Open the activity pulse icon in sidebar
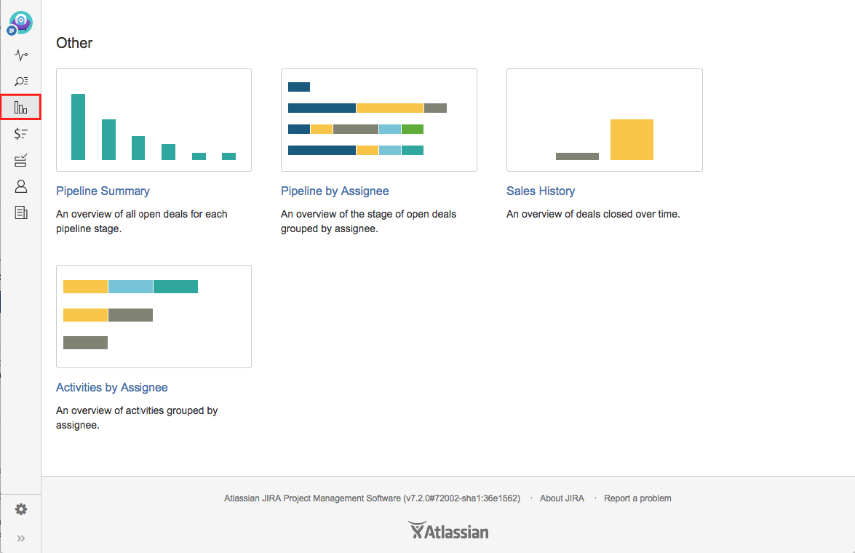The height and width of the screenshot is (553, 855). click(x=20, y=55)
